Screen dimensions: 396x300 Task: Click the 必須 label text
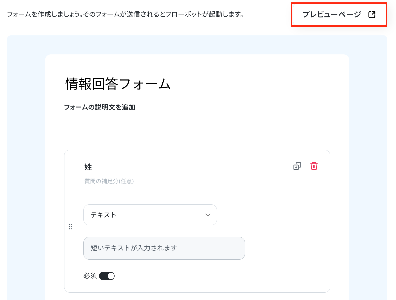(90, 276)
